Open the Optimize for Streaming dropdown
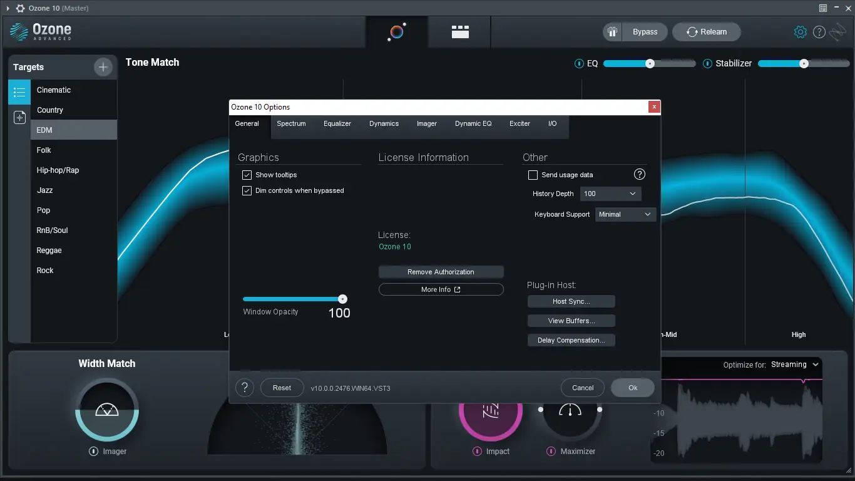This screenshot has width=855, height=481. (x=795, y=365)
